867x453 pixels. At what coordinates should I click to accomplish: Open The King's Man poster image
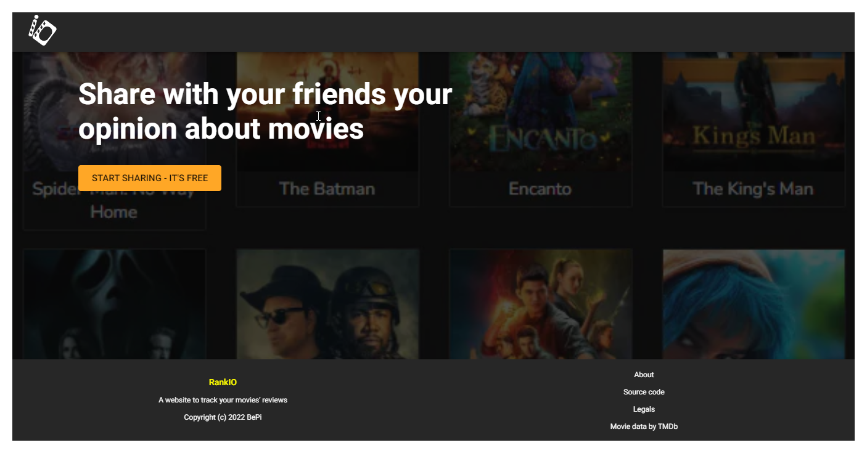(753, 111)
